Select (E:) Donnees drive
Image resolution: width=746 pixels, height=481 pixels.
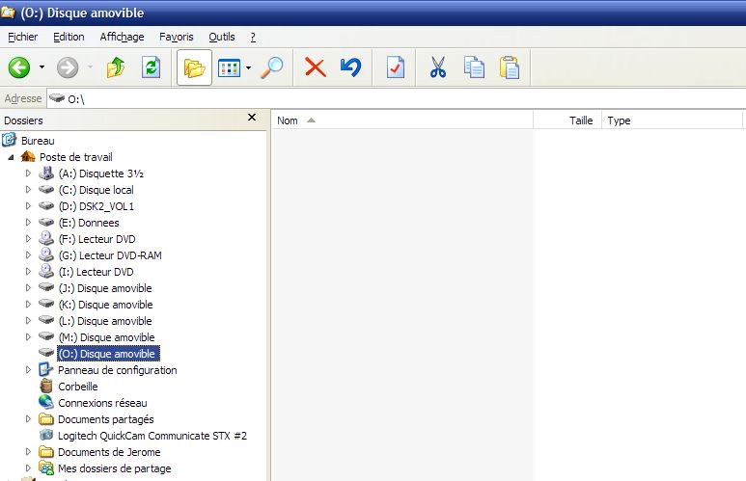89,223
